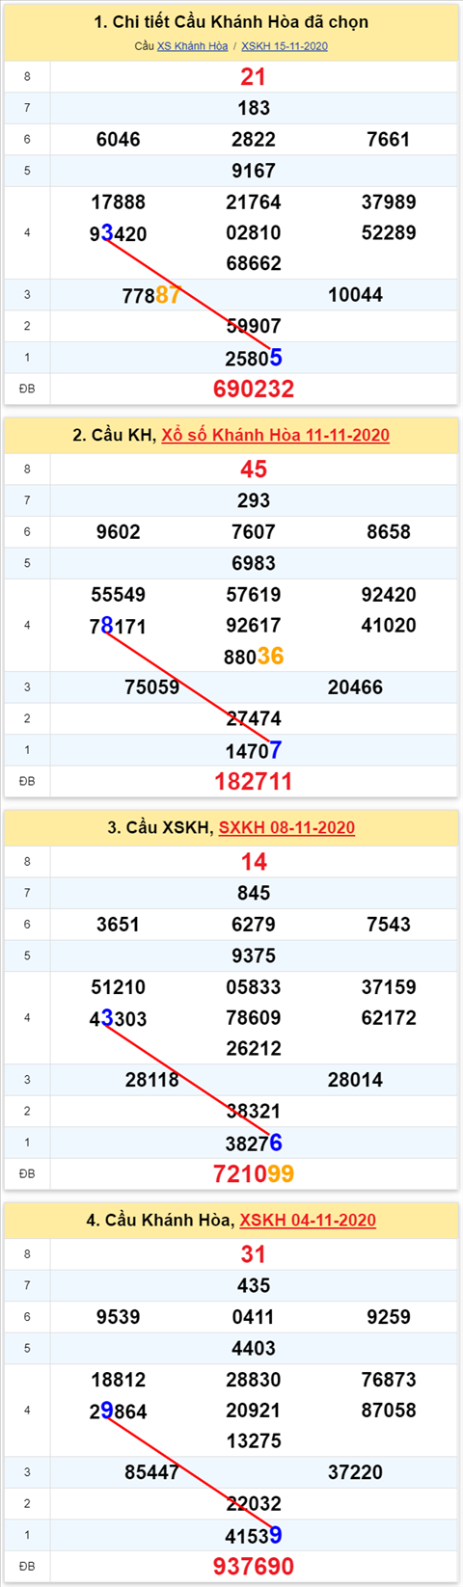This screenshot has height=1587, width=463.
Task: Click the number 29864
Action: click(119, 1411)
